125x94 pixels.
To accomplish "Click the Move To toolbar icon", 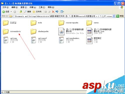I will [x=45, y=12].
